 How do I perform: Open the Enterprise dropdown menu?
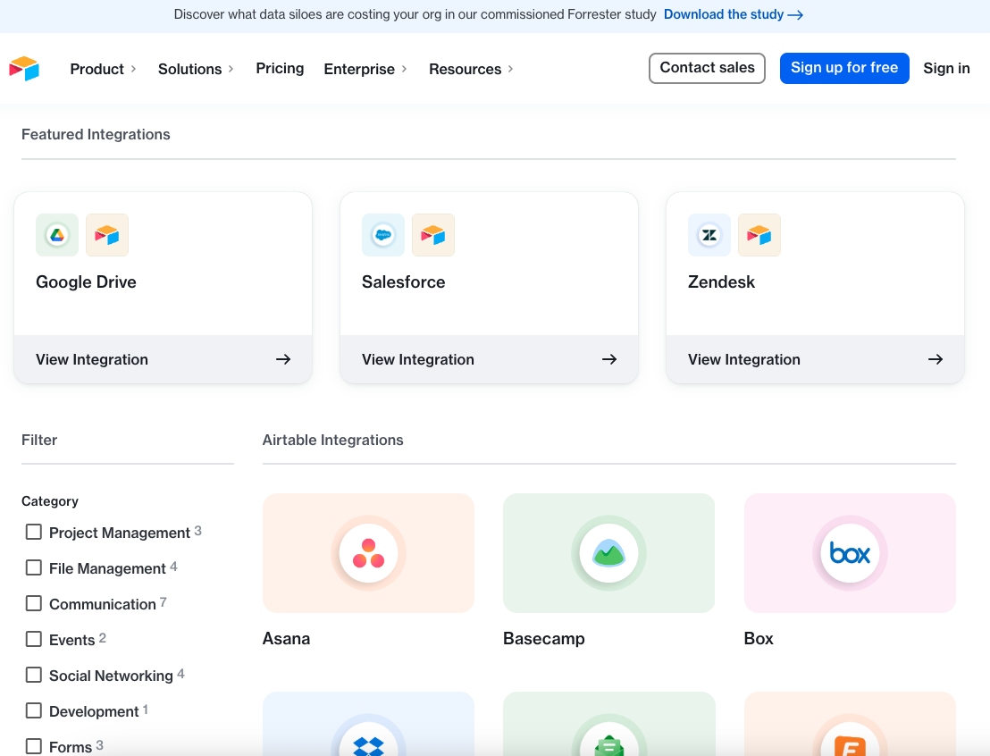click(x=365, y=69)
